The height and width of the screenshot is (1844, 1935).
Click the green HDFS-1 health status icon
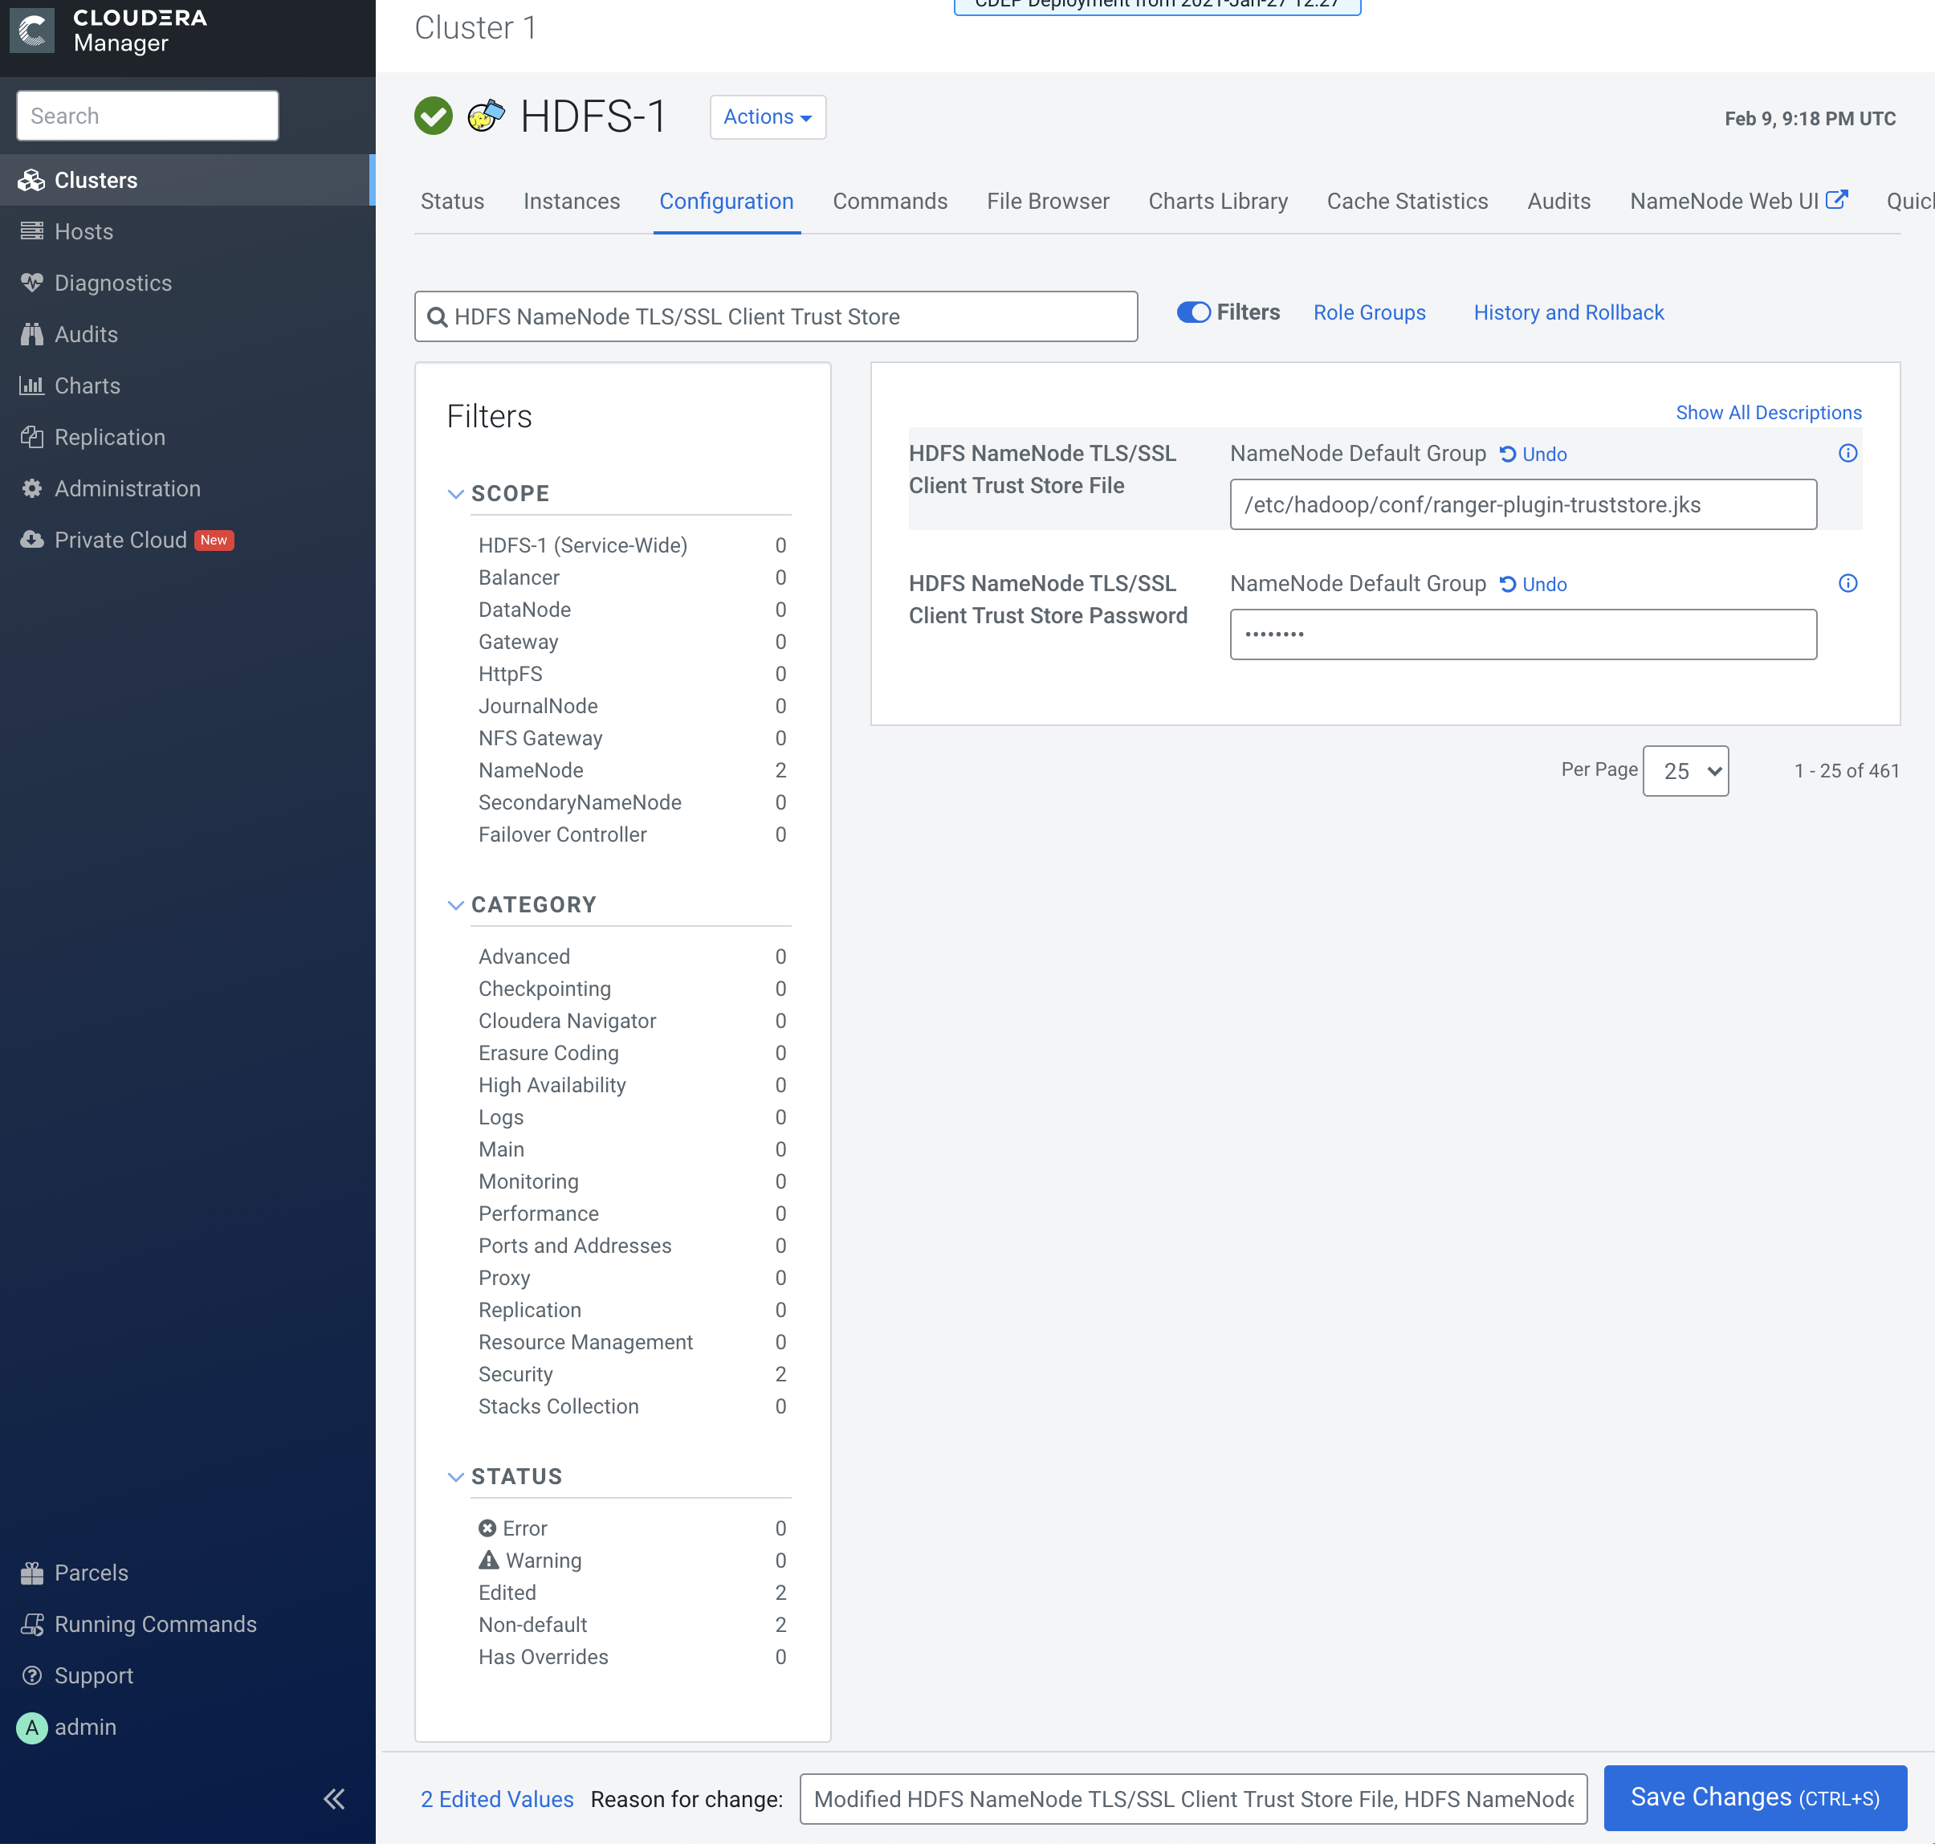(x=434, y=116)
